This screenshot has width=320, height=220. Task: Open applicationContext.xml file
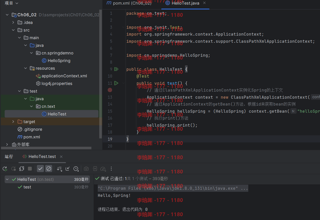point(61,76)
